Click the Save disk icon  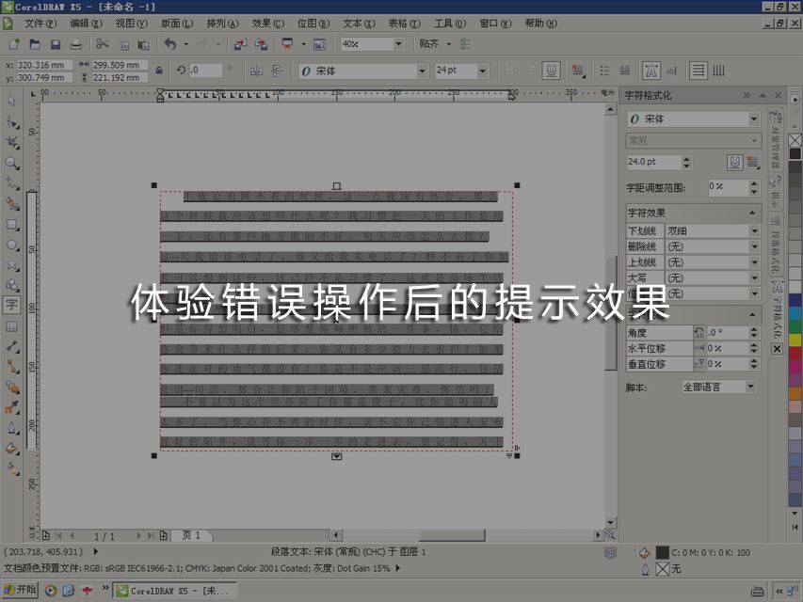pyautogui.click(x=56, y=44)
